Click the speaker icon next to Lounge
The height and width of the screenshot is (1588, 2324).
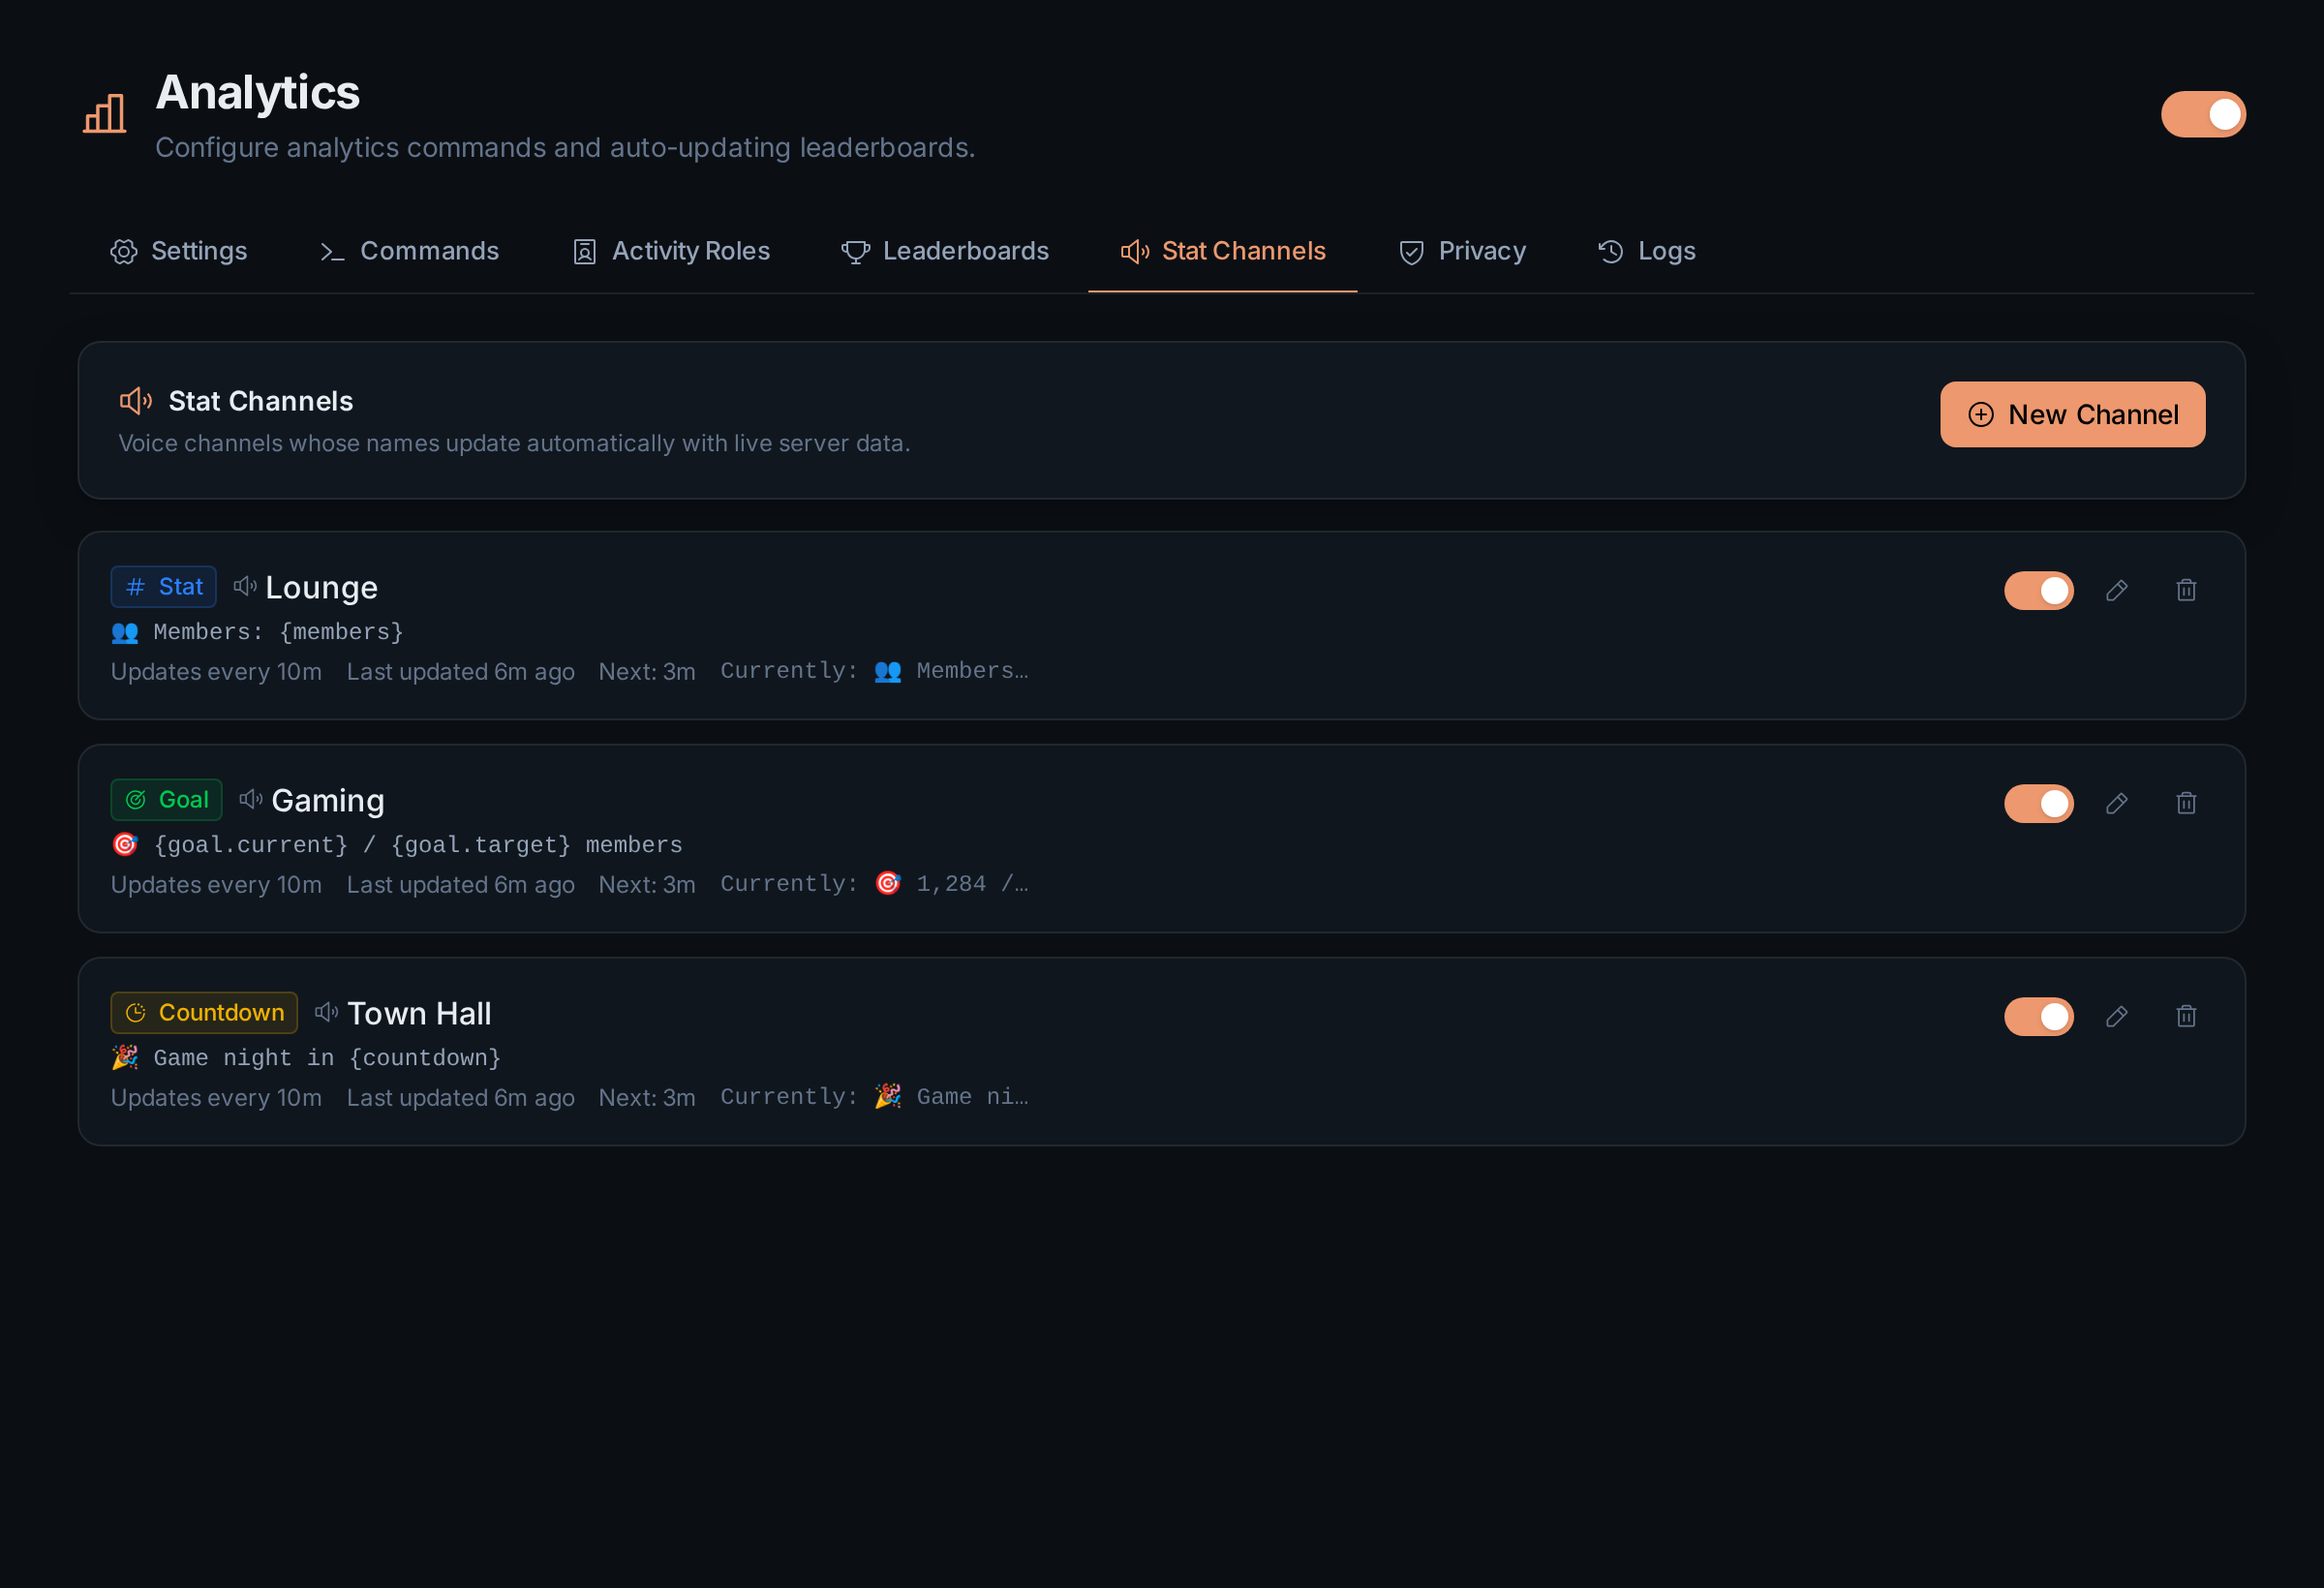point(245,586)
